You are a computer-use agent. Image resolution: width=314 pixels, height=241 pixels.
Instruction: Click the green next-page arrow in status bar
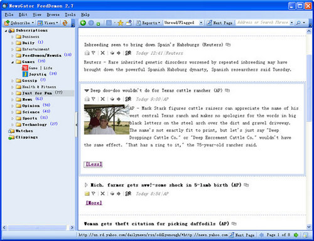[x=296, y=235]
